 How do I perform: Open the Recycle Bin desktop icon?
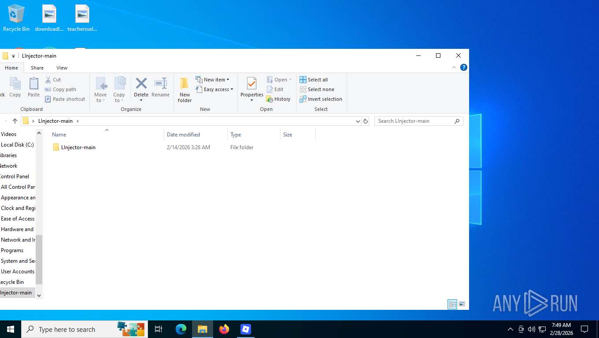click(x=16, y=18)
